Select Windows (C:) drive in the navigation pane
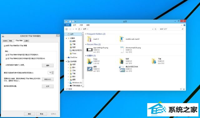The height and width of the screenshot is (118, 200). pyautogui.click(x=76, y=83)
